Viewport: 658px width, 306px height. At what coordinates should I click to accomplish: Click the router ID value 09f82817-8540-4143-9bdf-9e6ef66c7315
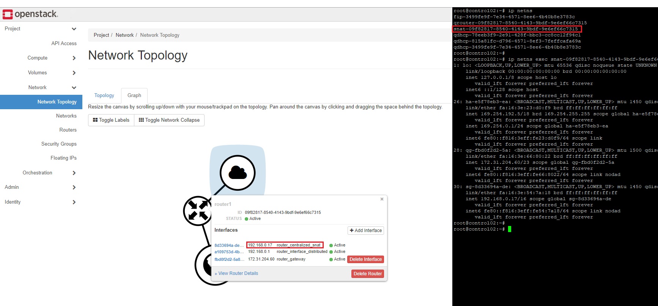click(283, 213)
